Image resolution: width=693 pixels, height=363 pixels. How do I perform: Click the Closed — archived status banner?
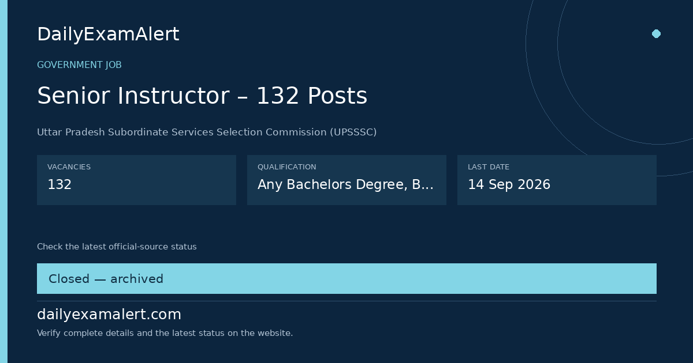[346, 279]
